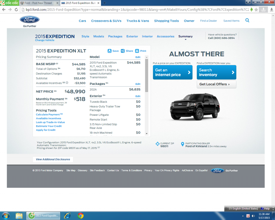
Task: Click the incentives info icon
Action: pos(67,83)
